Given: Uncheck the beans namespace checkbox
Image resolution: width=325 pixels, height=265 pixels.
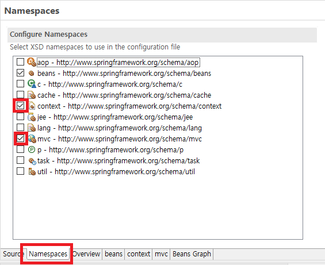Looking at the screenshot, I should (20, 73).
